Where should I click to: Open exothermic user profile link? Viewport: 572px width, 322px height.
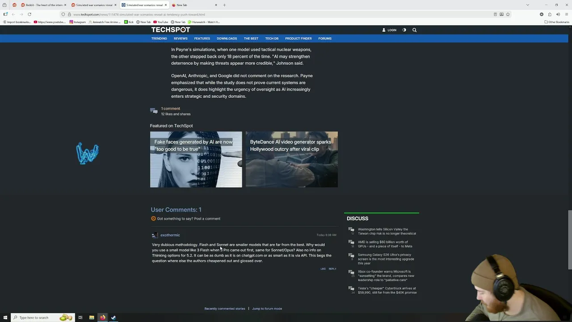pos(170,235)
